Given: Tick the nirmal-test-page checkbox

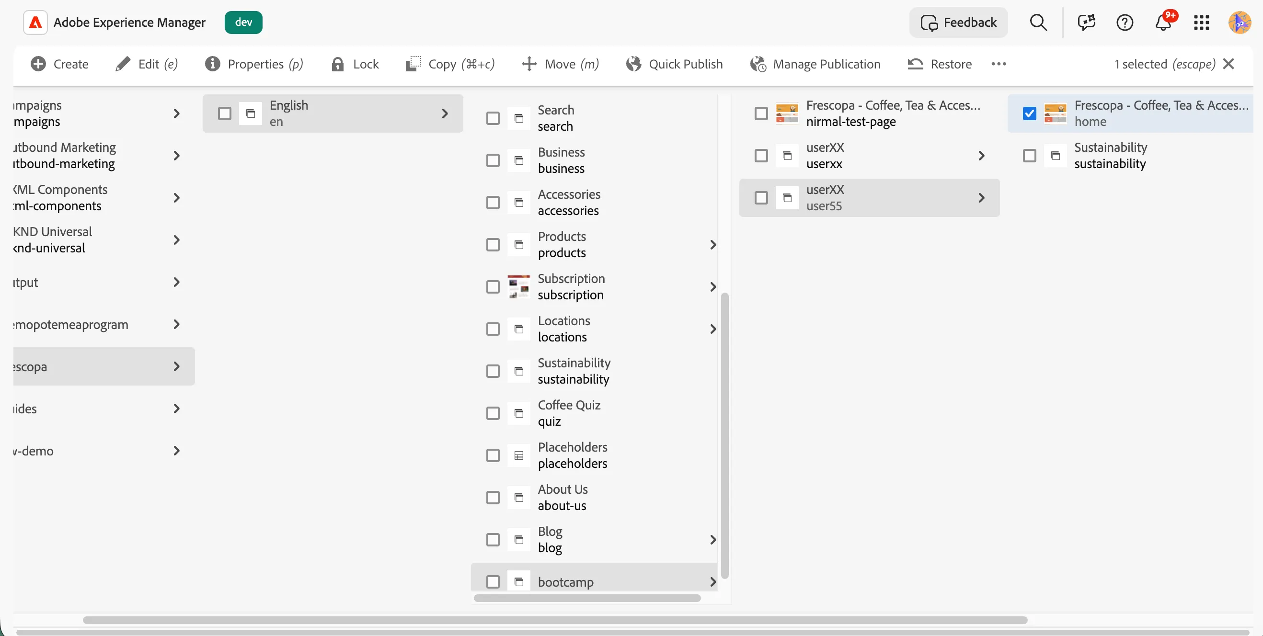Looking at the screenshot, I should coord(761,114).
